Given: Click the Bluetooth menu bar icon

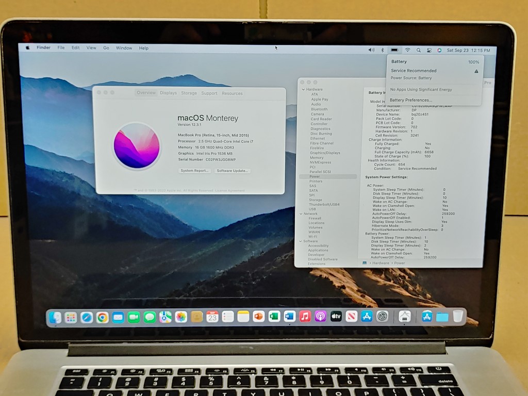Looking at the screenshot, I should pyautogui.click(x=383, y=50).
